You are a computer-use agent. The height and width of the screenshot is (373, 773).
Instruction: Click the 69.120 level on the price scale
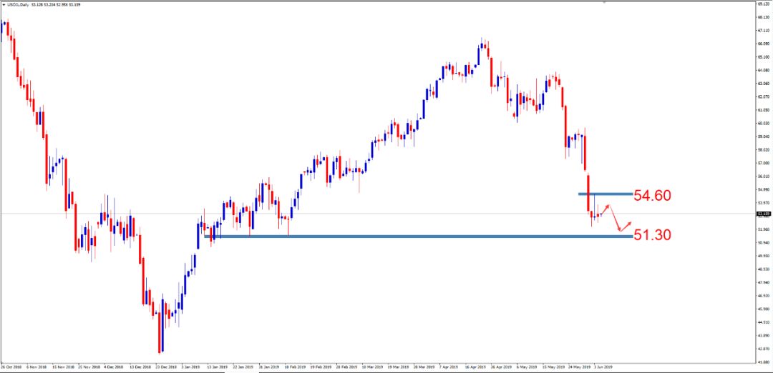(x=763, y=4)
